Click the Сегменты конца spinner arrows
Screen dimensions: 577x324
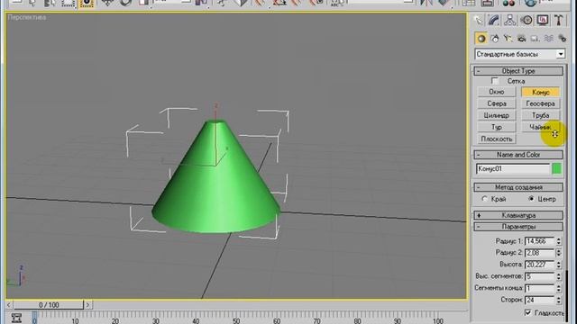559,288
